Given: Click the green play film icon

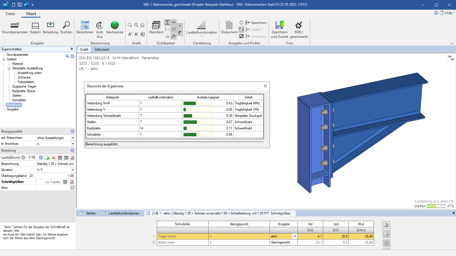Looking at the screenshot, I should 241,29.
